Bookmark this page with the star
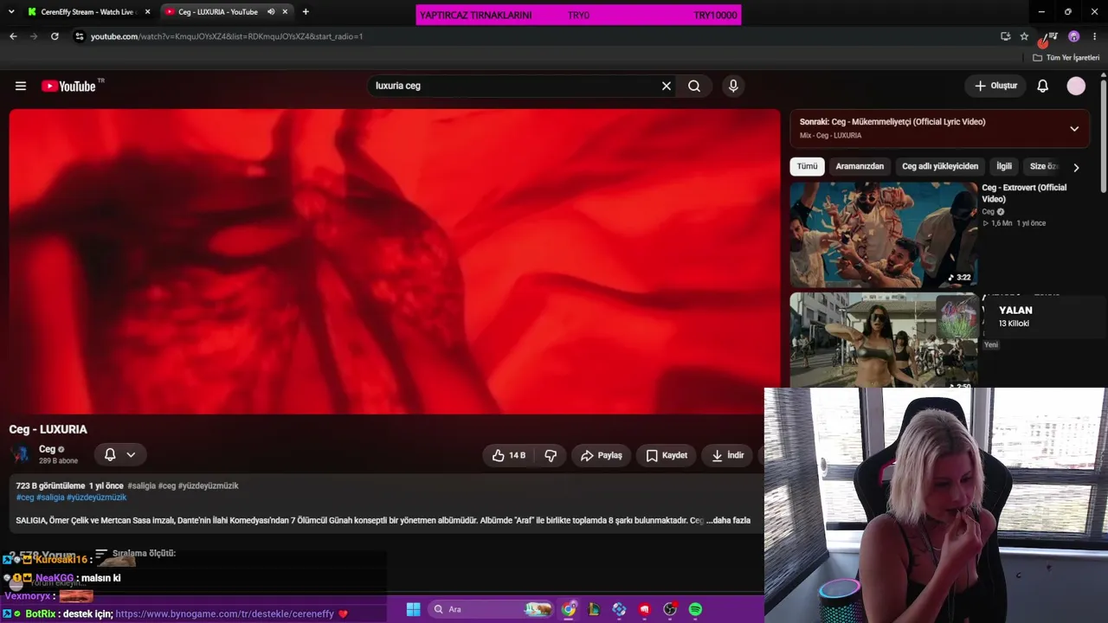 click(1024, 36)
